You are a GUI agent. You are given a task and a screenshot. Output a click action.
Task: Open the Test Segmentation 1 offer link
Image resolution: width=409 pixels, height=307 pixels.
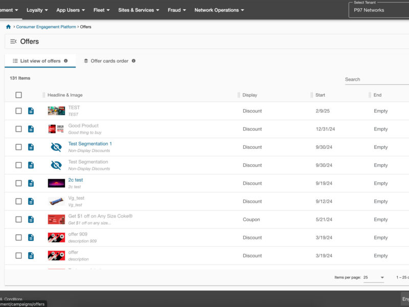90,144
